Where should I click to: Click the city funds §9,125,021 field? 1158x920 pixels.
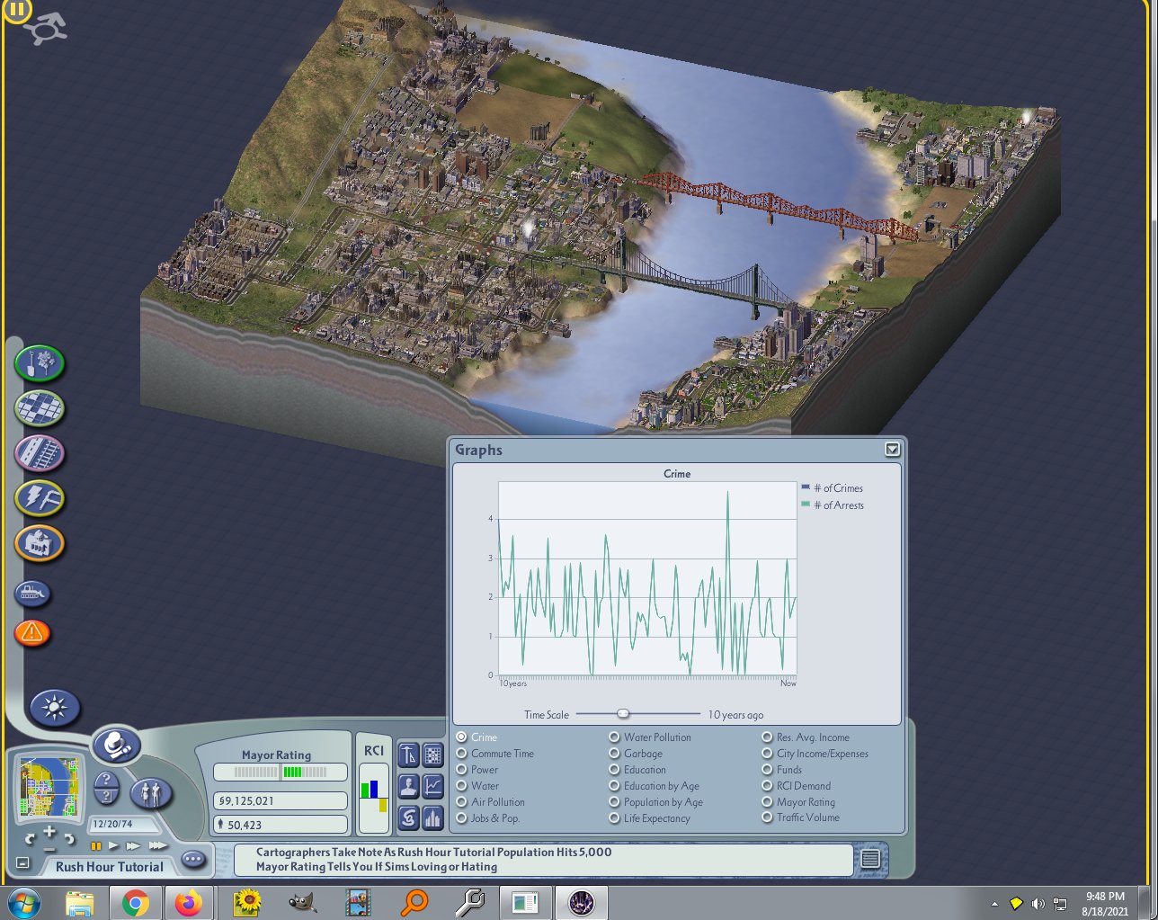tap(281, 800)
